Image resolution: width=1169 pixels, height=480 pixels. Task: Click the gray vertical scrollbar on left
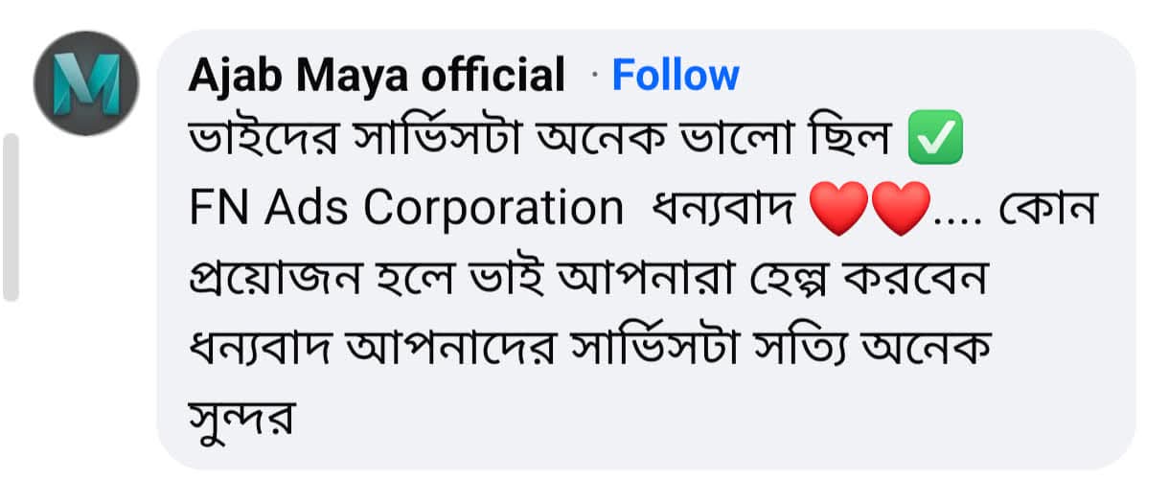(x=11, y=217)
